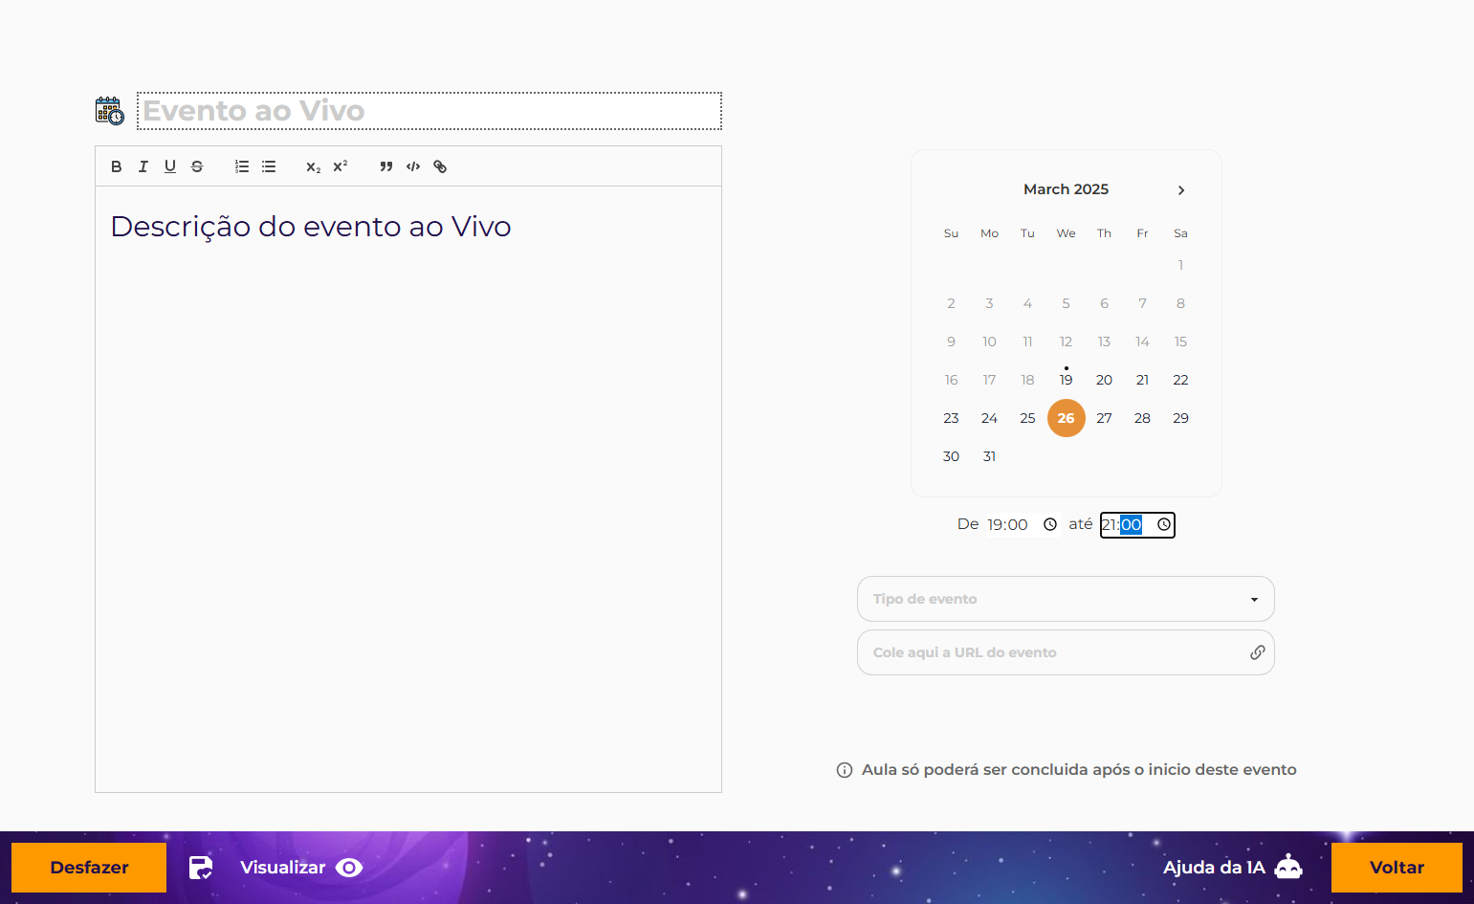Select March 31 in the calendar
The width and height of the screenshot is (1474, 904).
click(x=989, y=456)
